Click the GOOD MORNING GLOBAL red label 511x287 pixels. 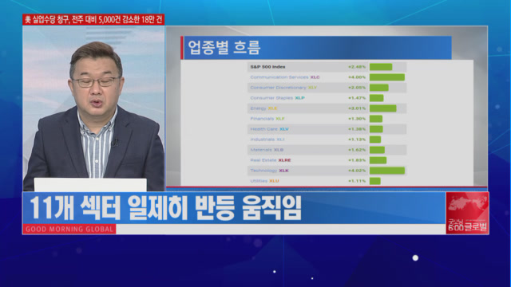pyautogui.click(x=69, y=229)
